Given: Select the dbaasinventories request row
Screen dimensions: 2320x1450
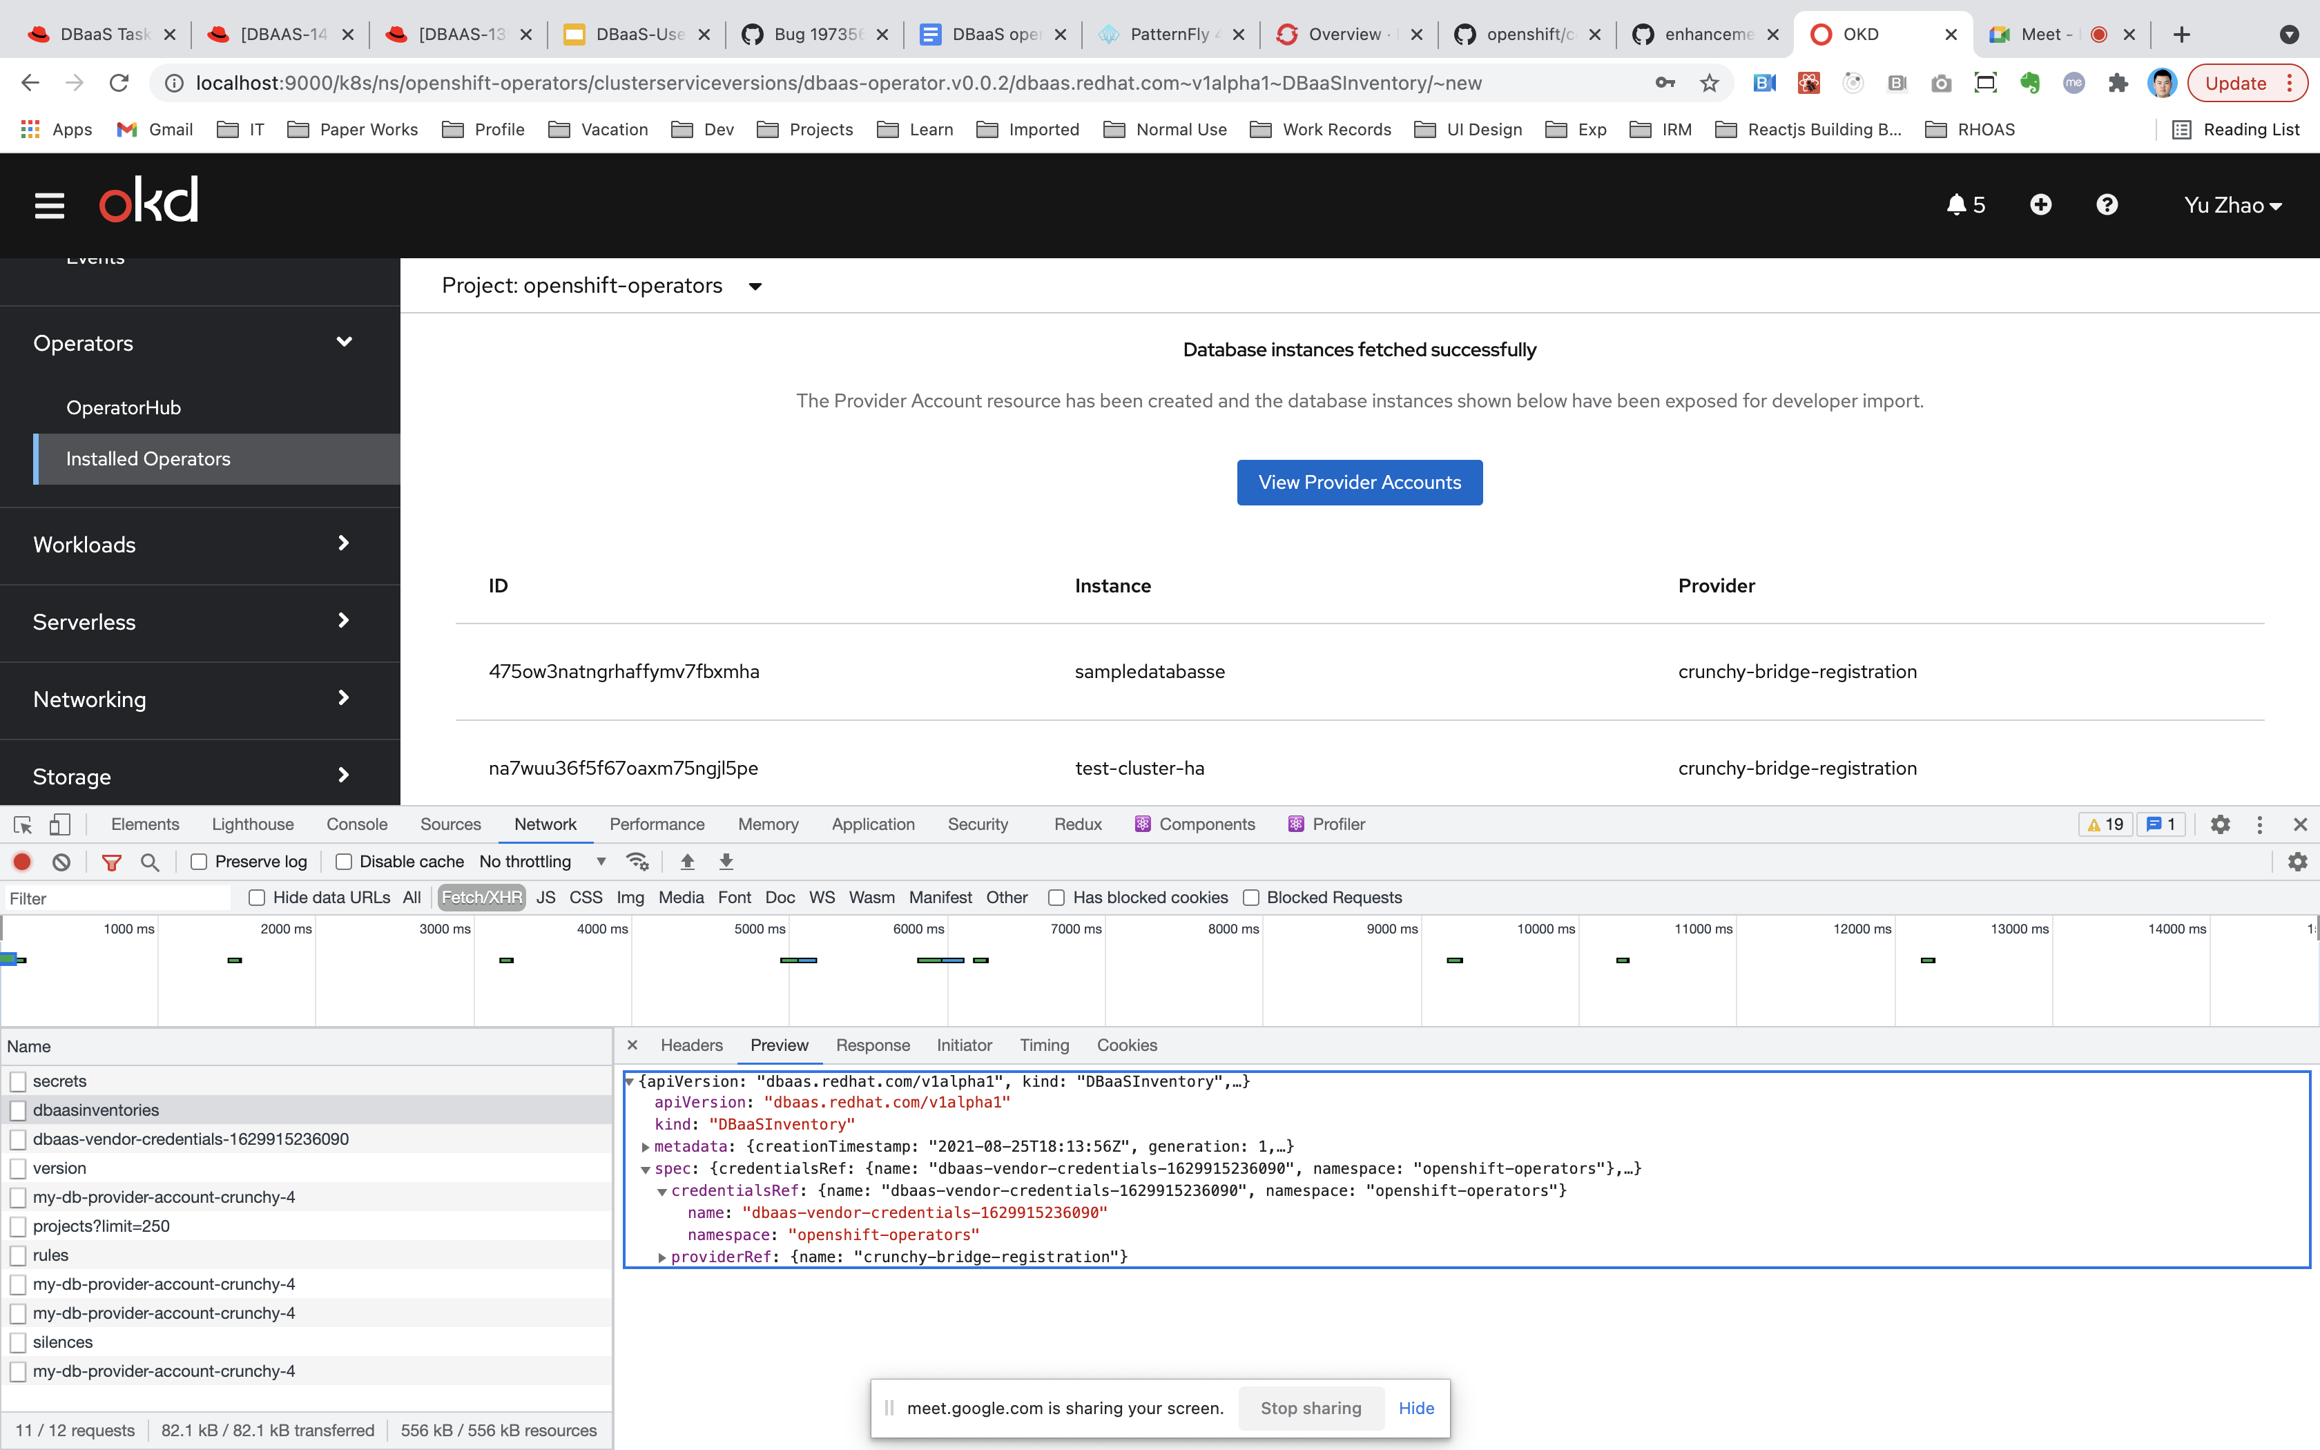Looking at the screenshot, I should click(96, 1110).
